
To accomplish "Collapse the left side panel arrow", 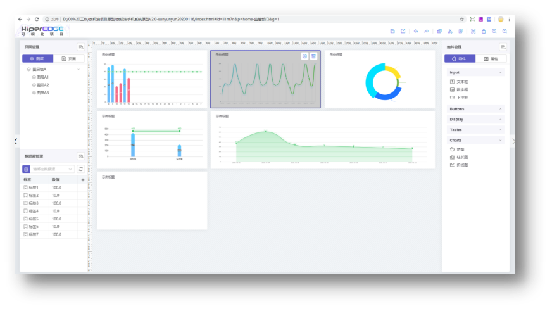I will pyautogui.click(x=16, y=141).
